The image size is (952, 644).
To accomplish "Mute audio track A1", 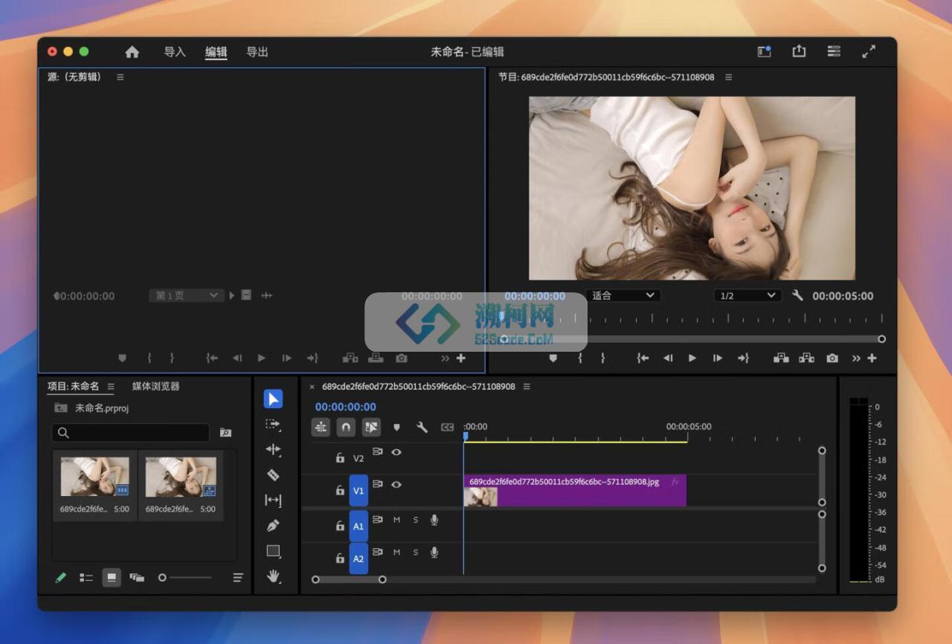I will point(396,520).
